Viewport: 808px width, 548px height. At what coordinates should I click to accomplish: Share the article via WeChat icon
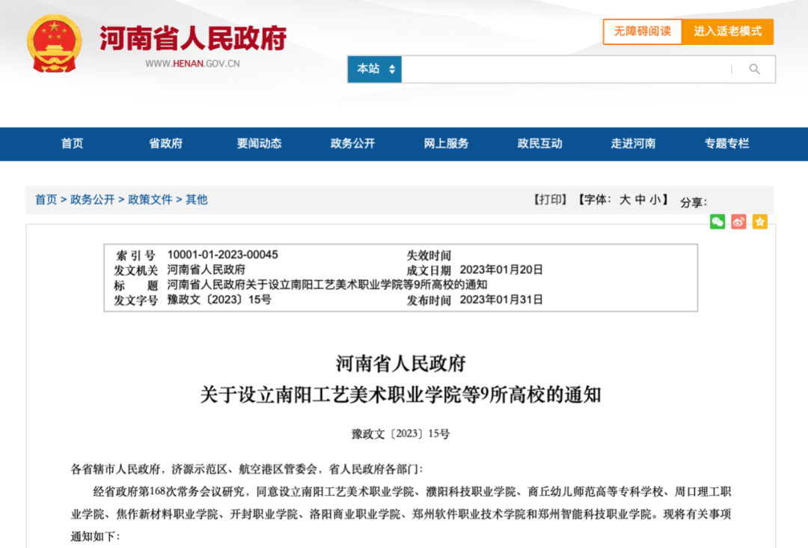click(717, 222)
